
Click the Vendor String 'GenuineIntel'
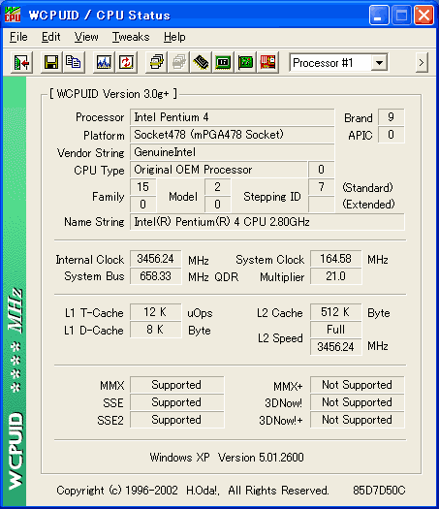[232, 152]
